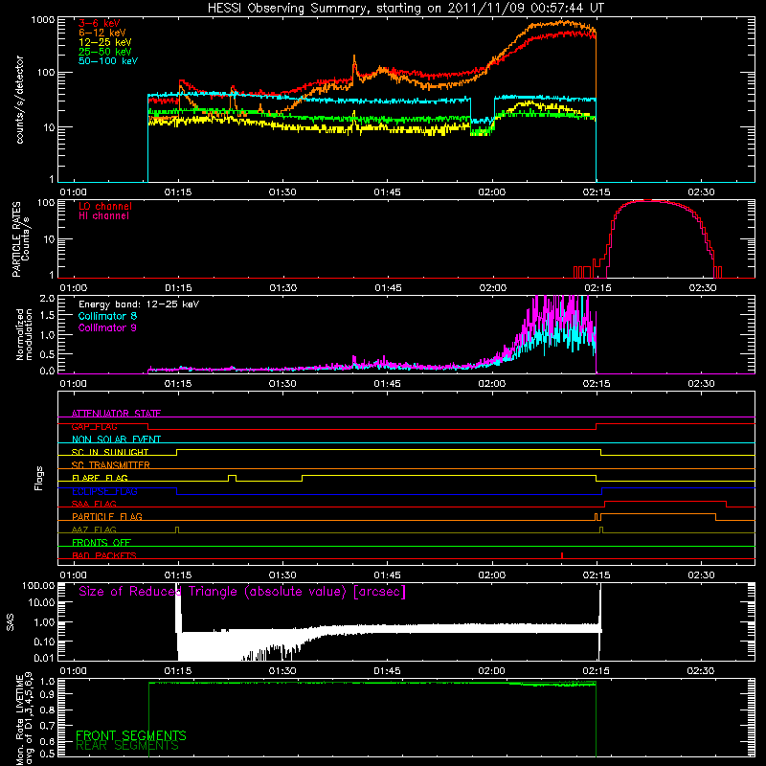The height and width of the screenshot is (766, 766).
Task: Click the 0.10 tick on the SAS plot
Action: point(44,642)
